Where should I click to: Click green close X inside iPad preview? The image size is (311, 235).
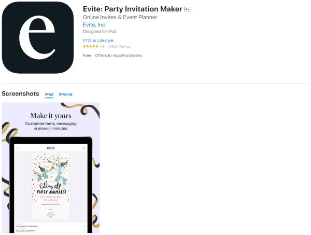click(x=18, y=148)
